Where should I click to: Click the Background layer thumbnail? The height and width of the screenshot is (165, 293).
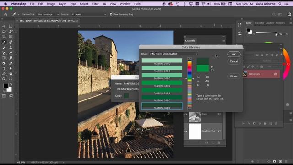click(245, 74)
